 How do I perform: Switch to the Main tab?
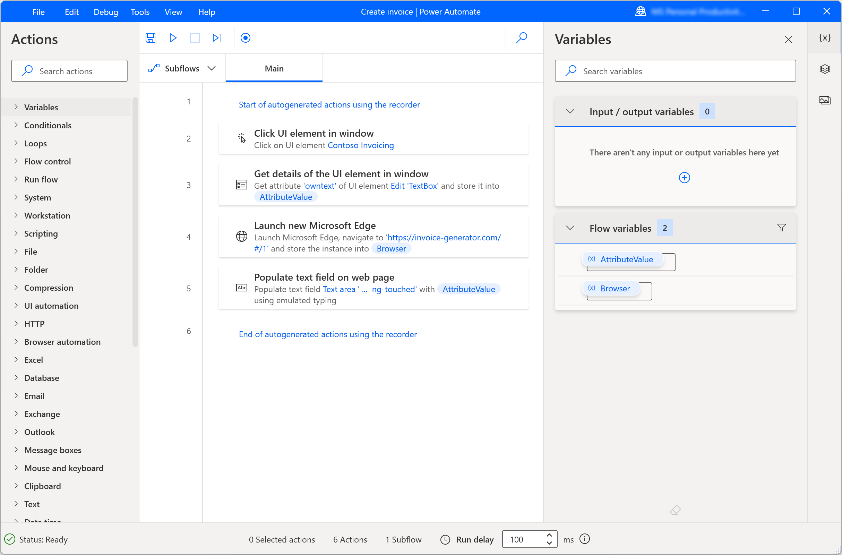coord(274,68)
